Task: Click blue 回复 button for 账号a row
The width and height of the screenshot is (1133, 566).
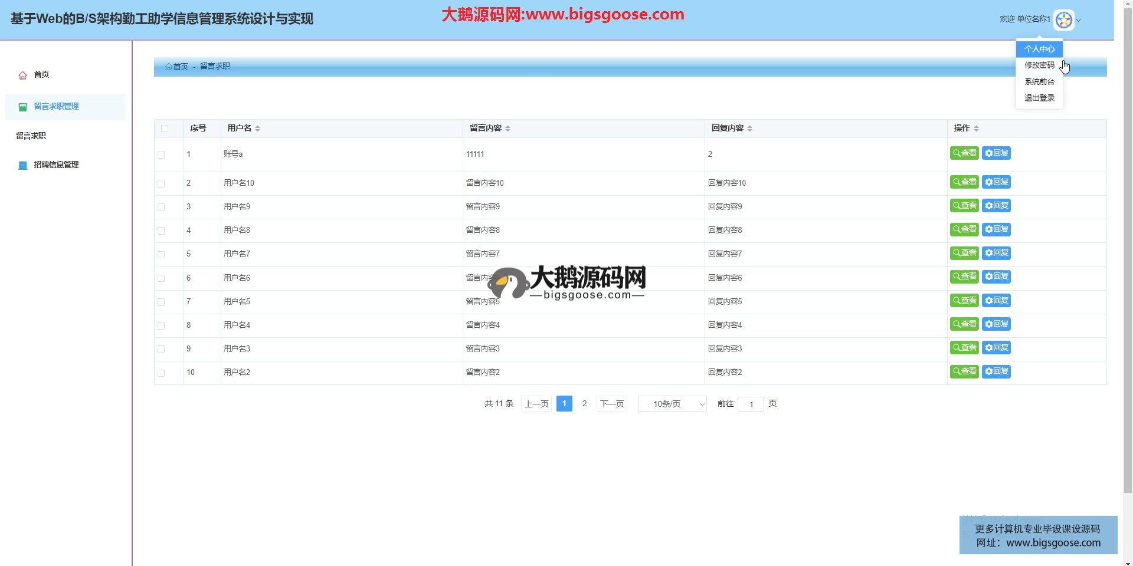Action: coord(996,153)
